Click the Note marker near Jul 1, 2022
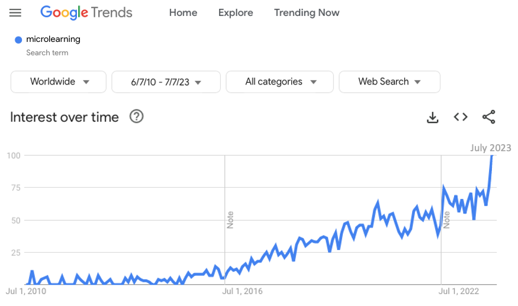 coord(446,220)
